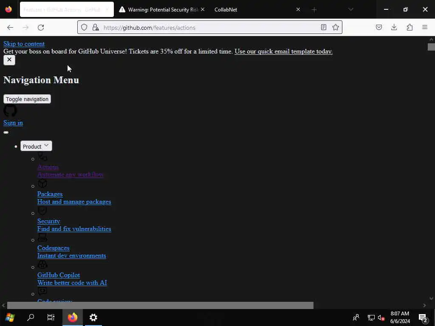Open the Firefox application hamburger menu
The height and width of the screenshot is (326, 435).
coord(425,27)
